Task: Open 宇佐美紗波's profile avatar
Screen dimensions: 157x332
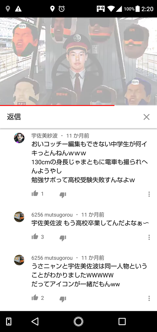Action: pyautogui.click(x=19, y=138)
